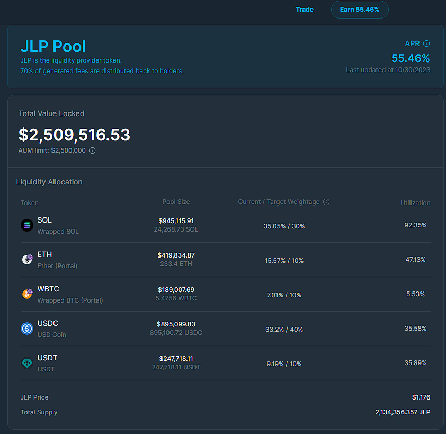Click the $2,509,516.53 total value

pos(74,135)
